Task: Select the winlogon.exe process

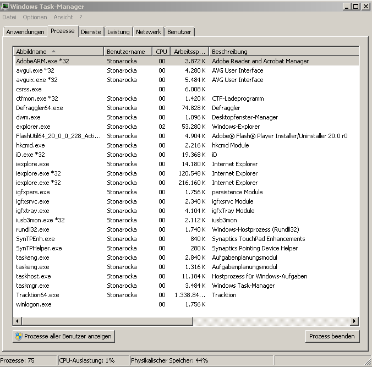Action: pos(186,304)
